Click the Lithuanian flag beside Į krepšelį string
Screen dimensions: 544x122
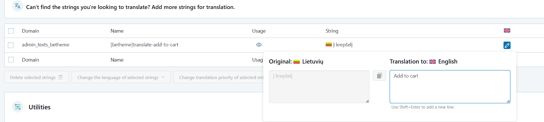(328, 44)
